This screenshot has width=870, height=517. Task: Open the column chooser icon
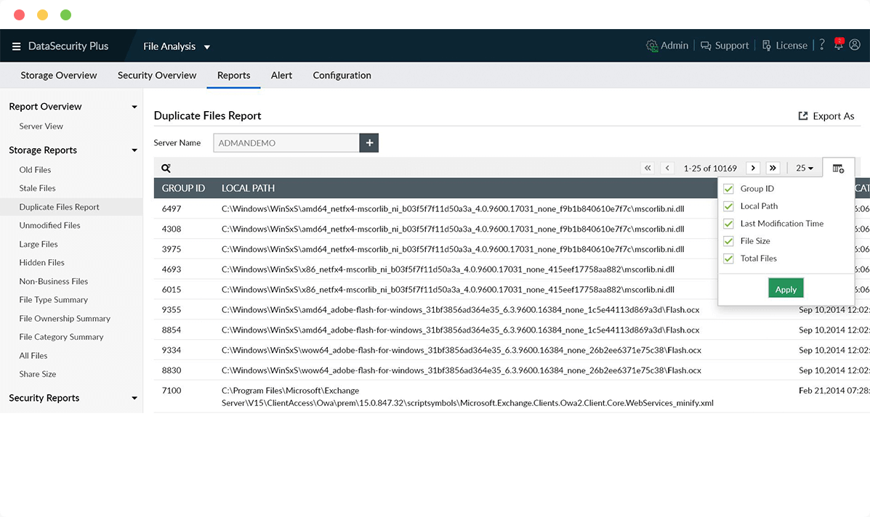point(838,168)
